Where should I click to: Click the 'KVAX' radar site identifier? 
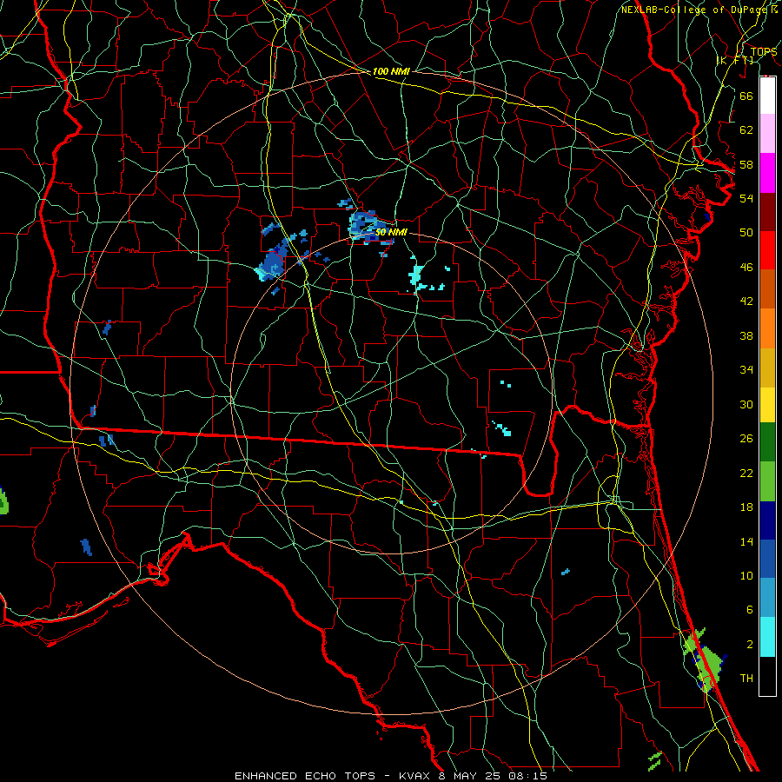pos(414,776)
